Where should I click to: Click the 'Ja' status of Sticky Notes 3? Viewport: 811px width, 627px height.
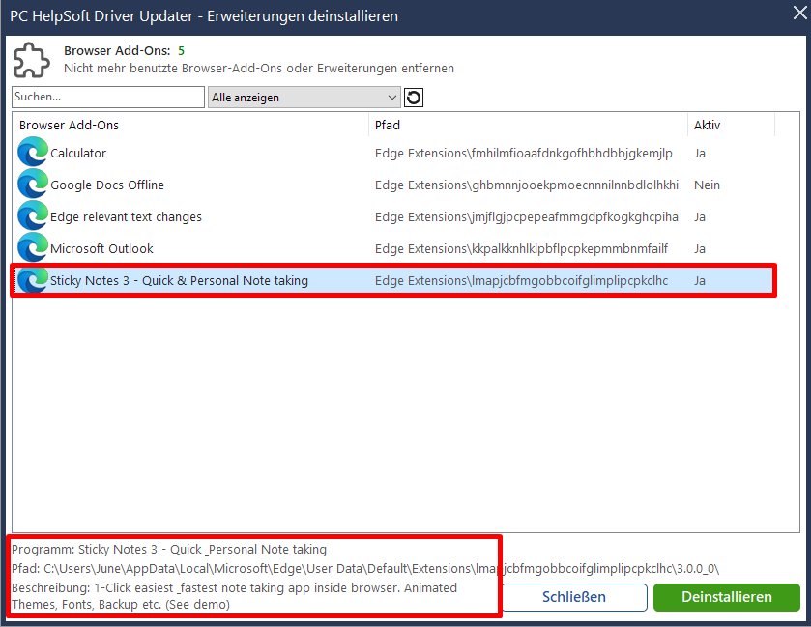pyautogui.click(x=699, y=281)
